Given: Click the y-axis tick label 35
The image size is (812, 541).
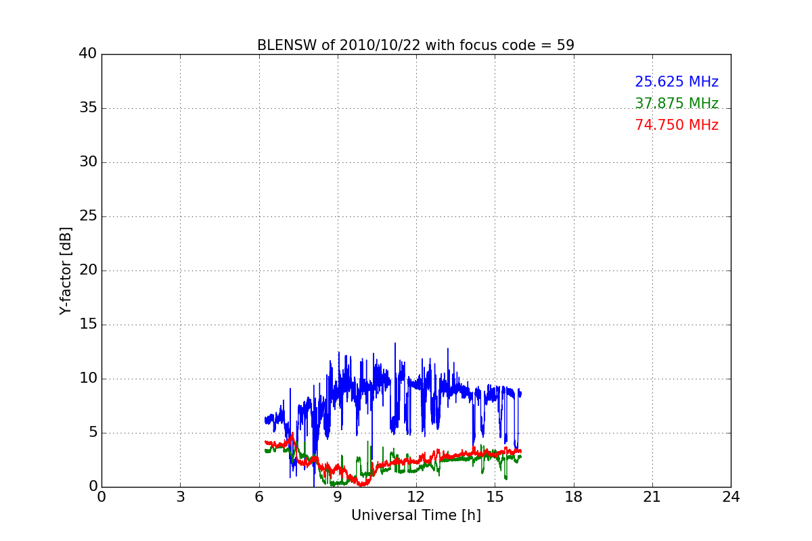Looking at the screenshot, I should coord(88,108).
